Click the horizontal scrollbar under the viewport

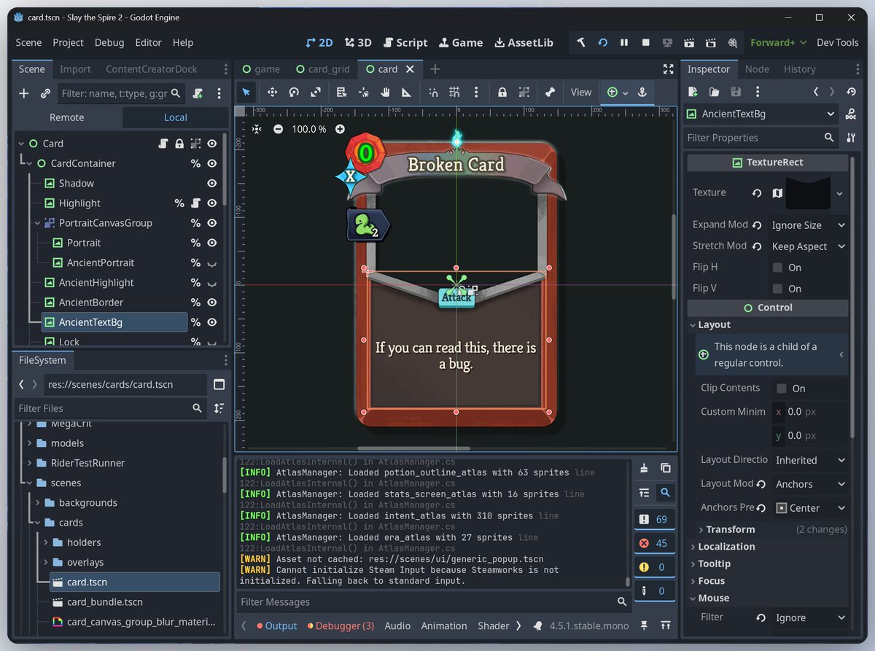[x=413, y=448]
